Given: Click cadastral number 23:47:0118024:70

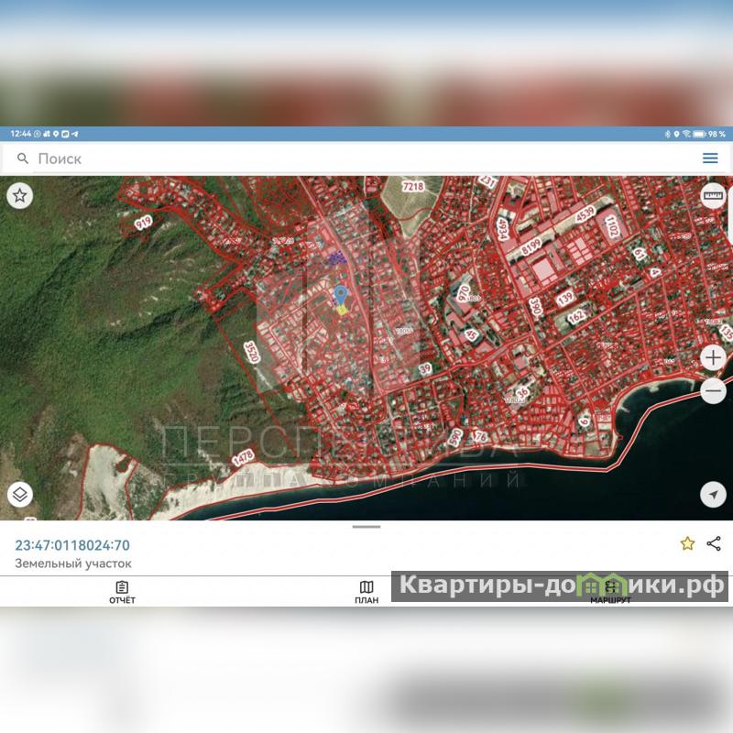Looking at the screenshot, I should coord(72,545).
